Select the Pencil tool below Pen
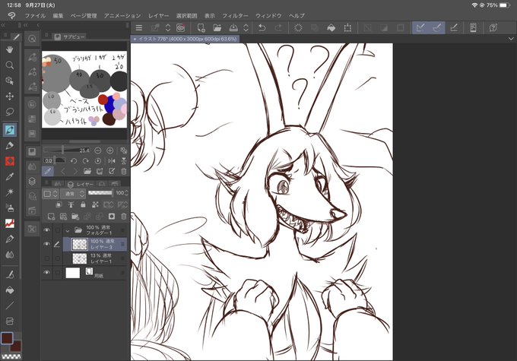Viewport: 517px width, 361px height. (x=10, y=145)
